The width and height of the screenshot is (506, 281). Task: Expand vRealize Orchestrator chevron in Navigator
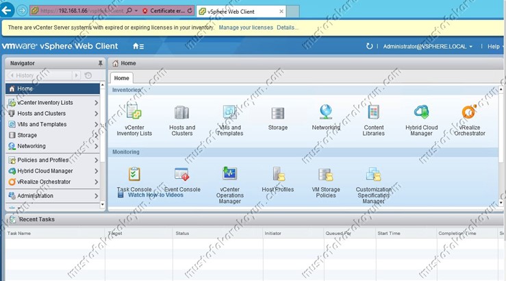pyautogui.click(x=96, y=182)
